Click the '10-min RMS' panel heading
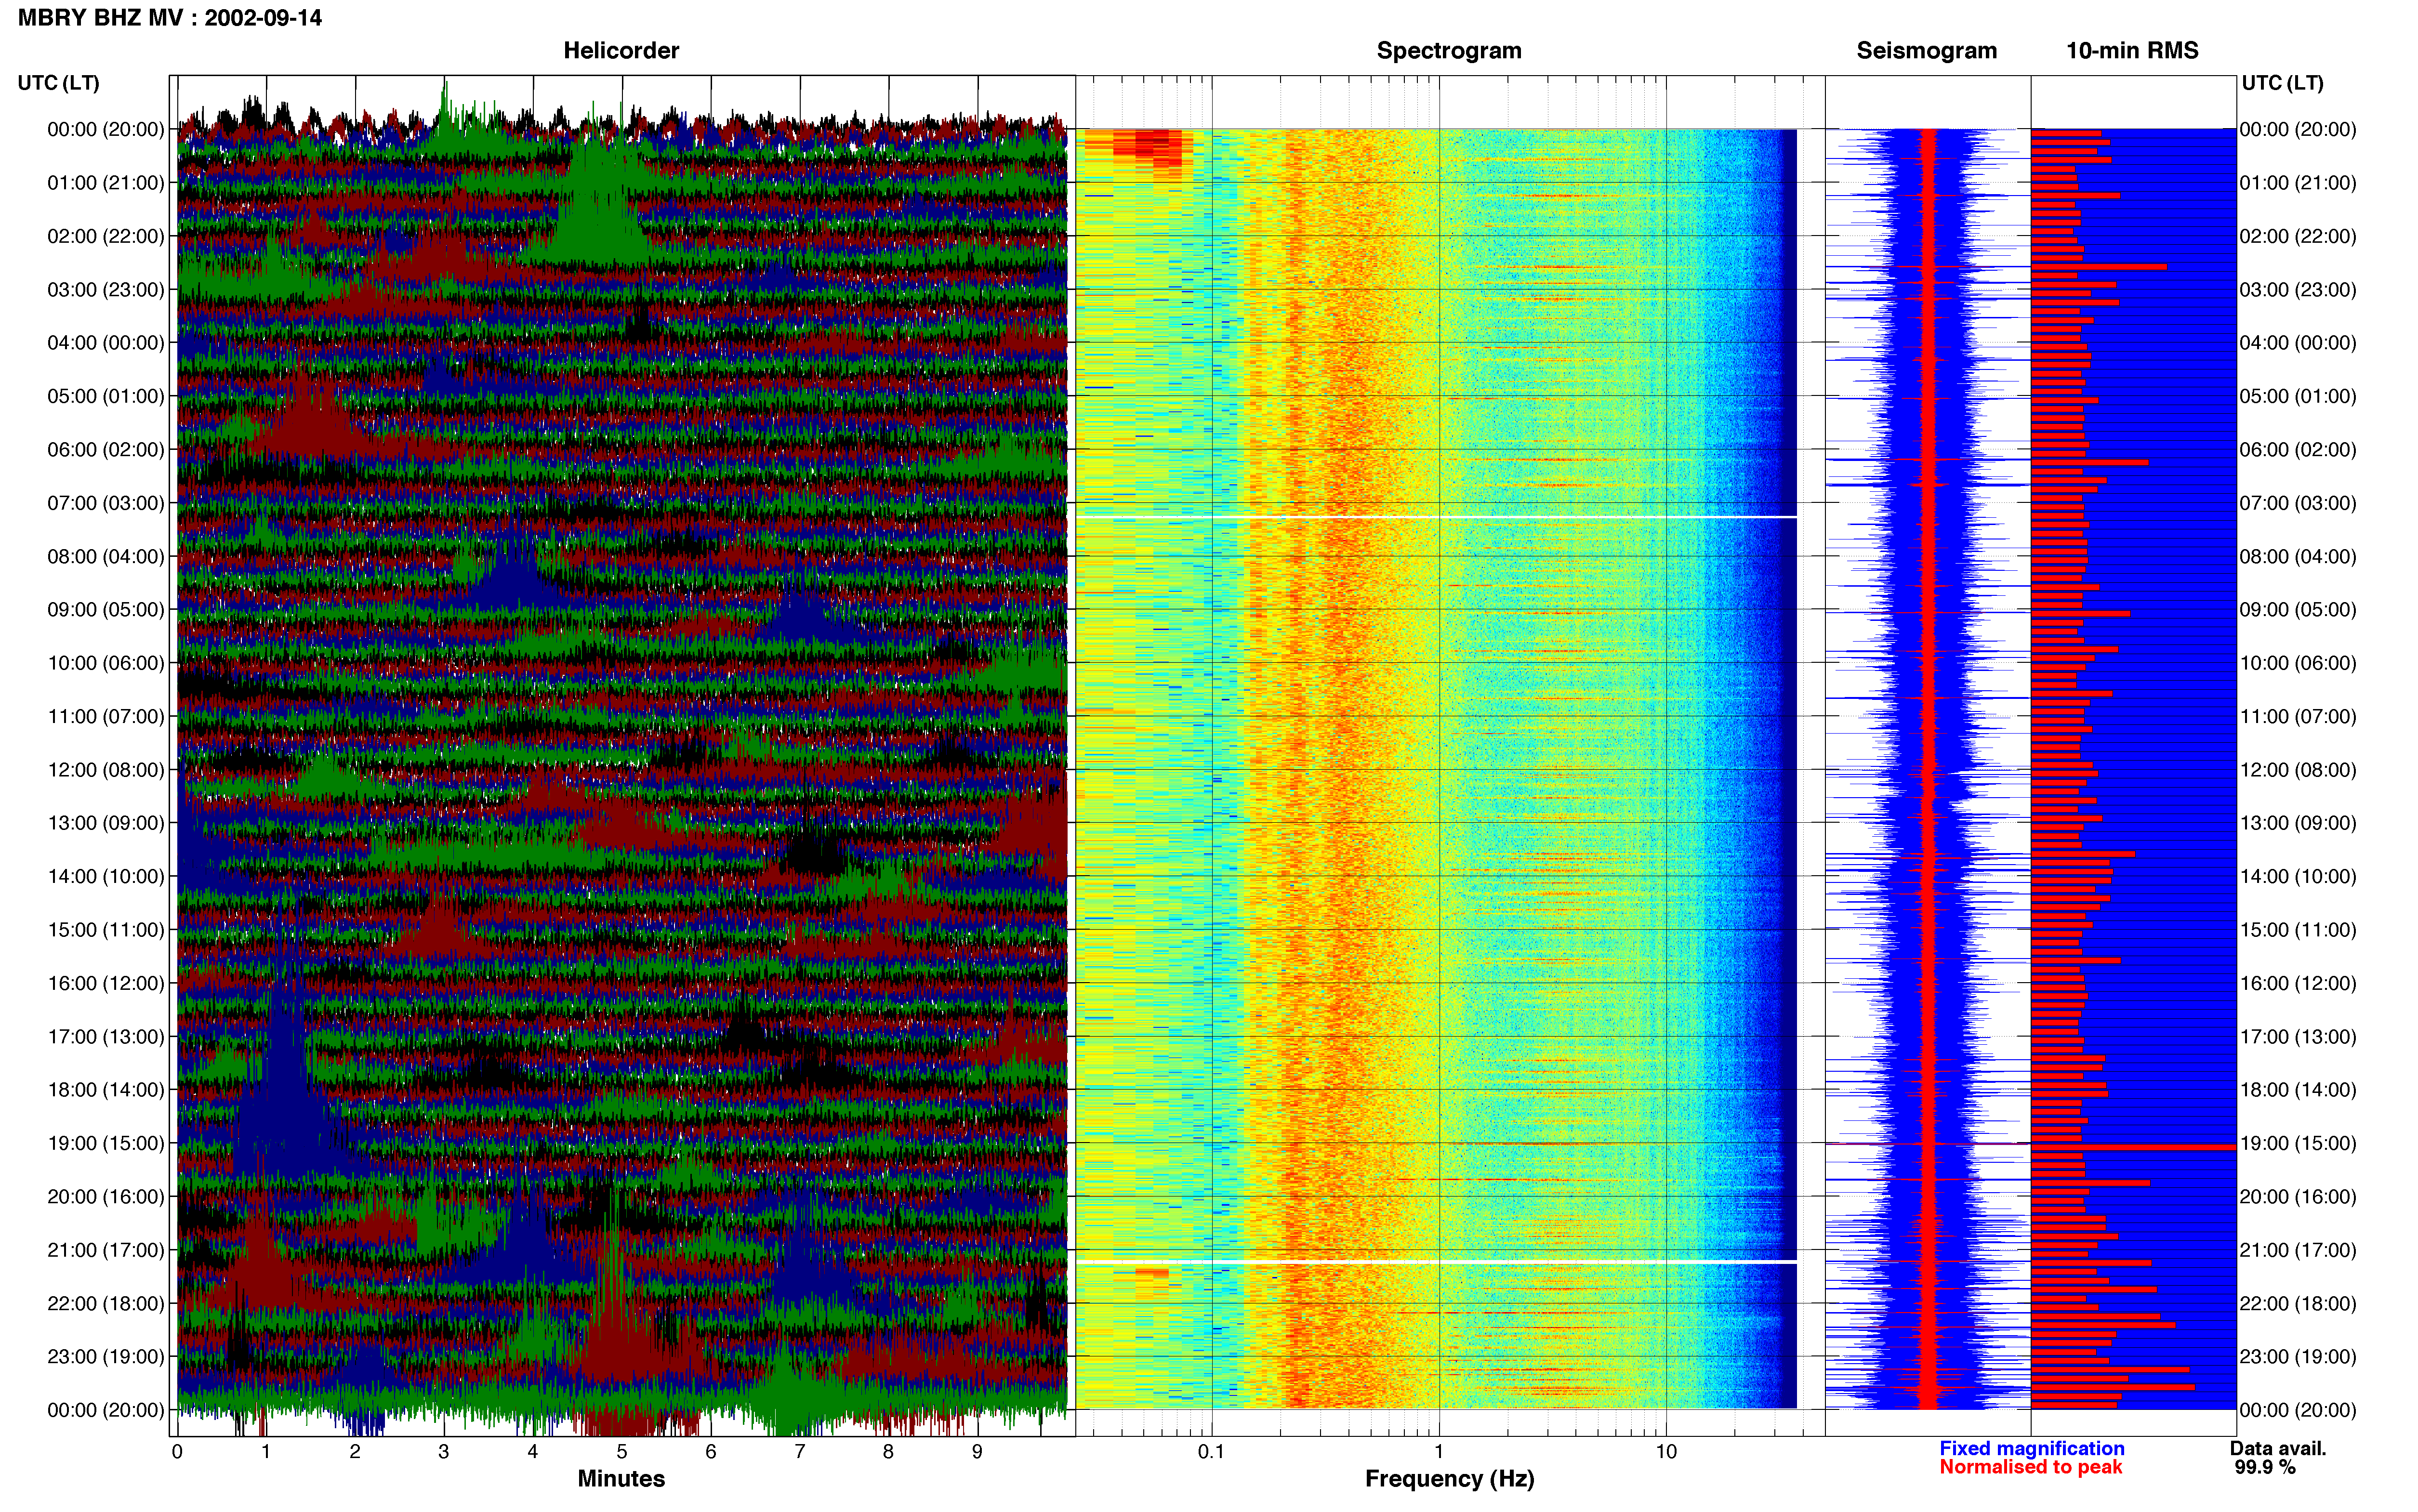Screen dimensions: 2418x1512 click(2132, 51)
